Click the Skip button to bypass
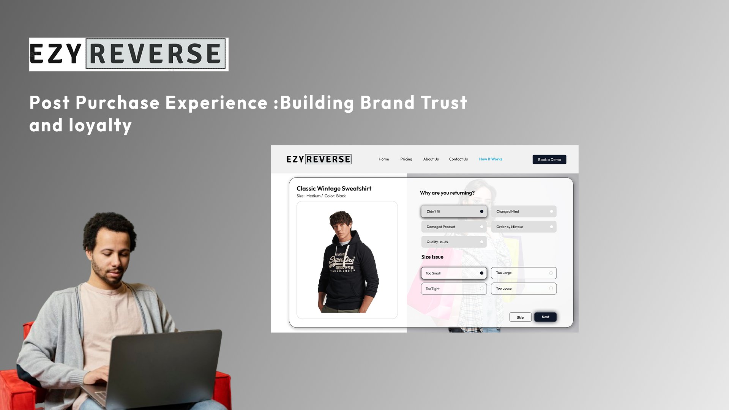The width and height of the screenshot is (729, 410). point(520,317)
